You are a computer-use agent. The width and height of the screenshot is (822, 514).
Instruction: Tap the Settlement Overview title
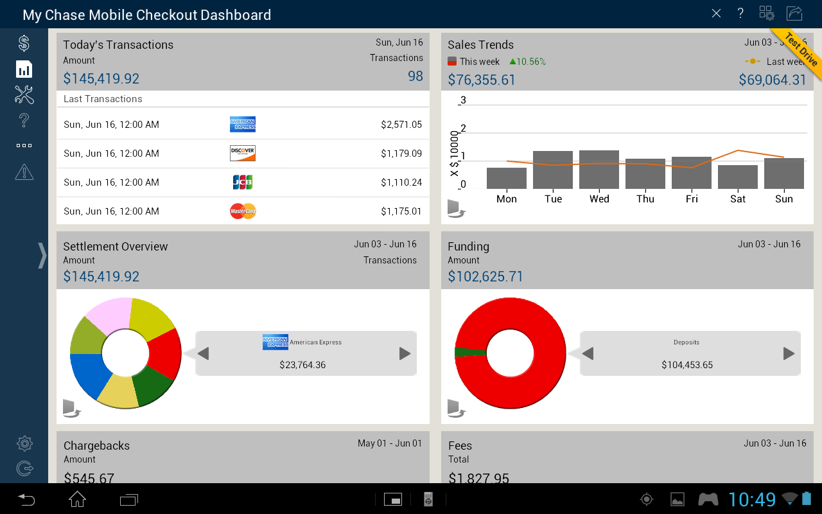click(x=116, y=247)
